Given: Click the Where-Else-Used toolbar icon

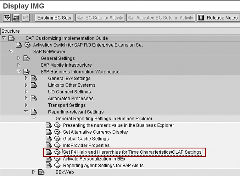Looking at the screenshot, I should 16,18.
